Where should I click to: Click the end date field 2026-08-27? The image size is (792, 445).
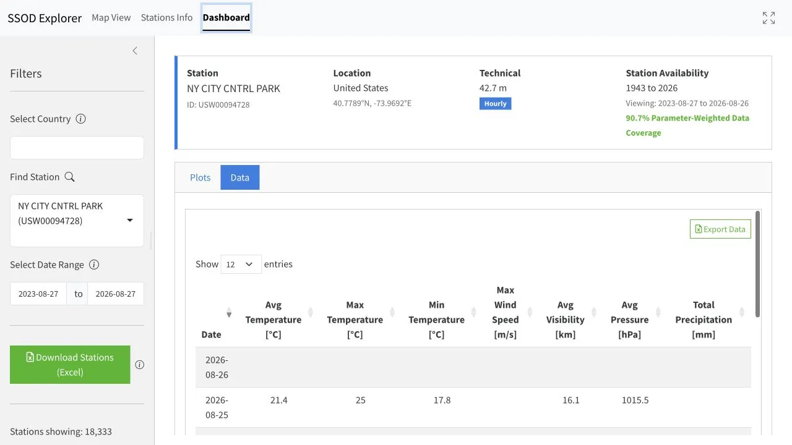tap(116, 294)
